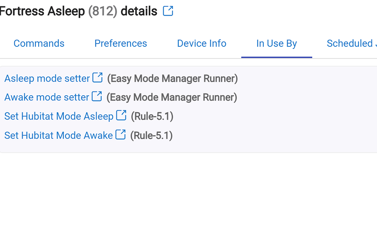Open Set Hubitat Mode Asleep via its link icon
This screenshot has width=377, height=227.
point(121,115)
